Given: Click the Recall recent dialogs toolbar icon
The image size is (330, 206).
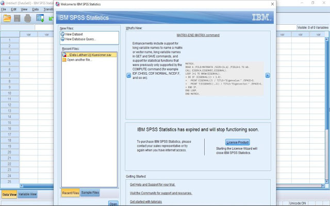Looking at the screenshot, I should point(40,19).
